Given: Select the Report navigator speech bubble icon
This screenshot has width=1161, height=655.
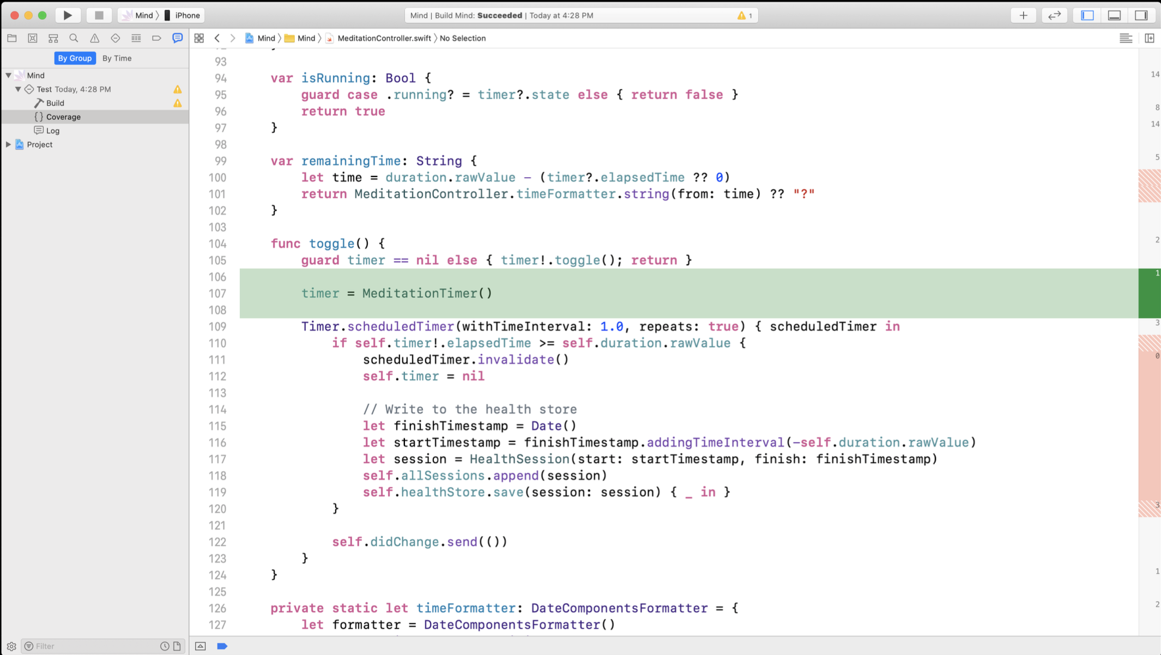Looking at the screenshot, I should pos(177,38).
